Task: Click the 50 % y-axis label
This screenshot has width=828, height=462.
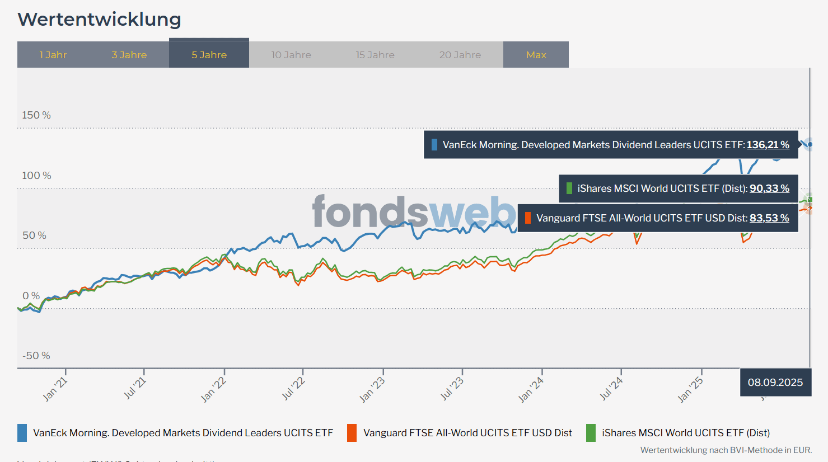Action: point(34,235)
